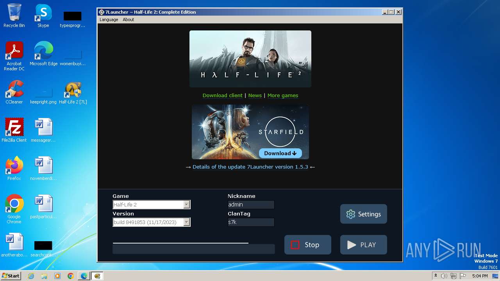Open the Action Center flag icon
The width and height of the screenshot is (500, 281).
(463, 276)
